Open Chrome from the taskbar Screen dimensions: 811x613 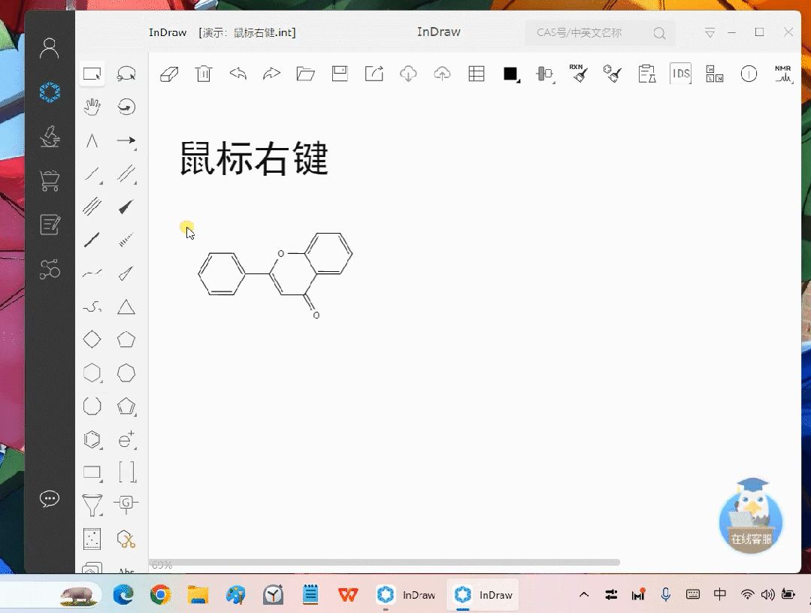[x=161, y=595]
